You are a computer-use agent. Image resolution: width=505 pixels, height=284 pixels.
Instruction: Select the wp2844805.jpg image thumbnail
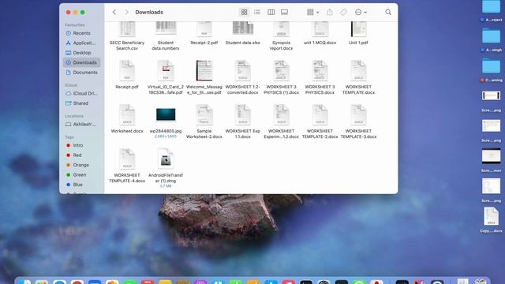(166, 114)
